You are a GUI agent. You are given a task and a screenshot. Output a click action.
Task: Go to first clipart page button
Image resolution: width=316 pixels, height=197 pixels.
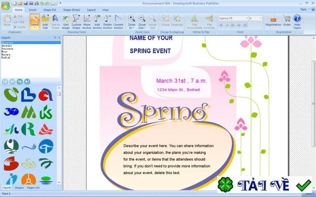pyautogui.click(x=5, y=82)
